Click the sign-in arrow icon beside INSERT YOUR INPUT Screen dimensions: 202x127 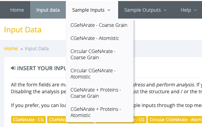tap(13, 68)
